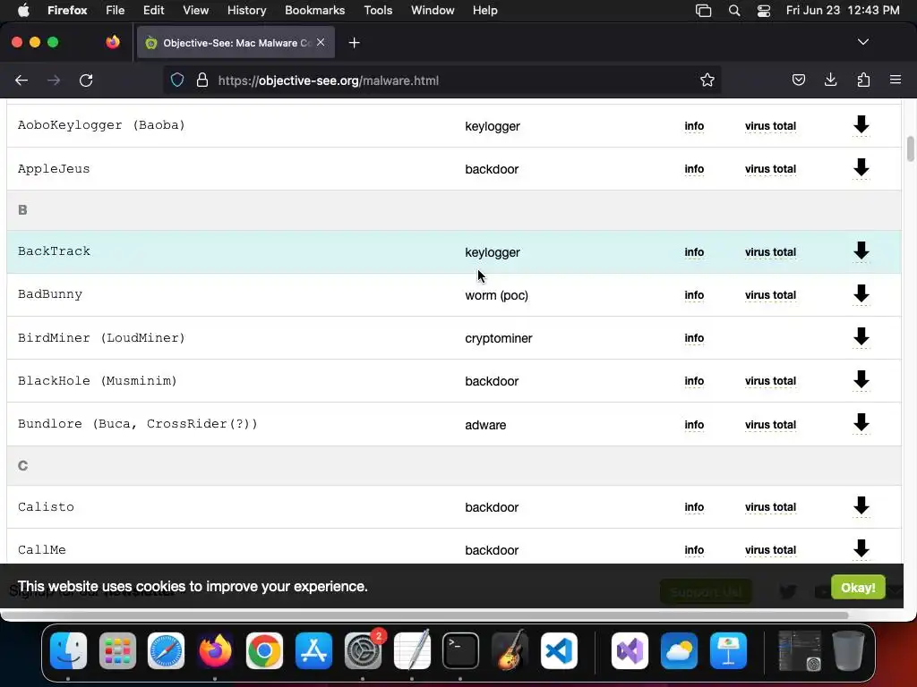
Task: Open virus total link for AoboKeylogger
Action: [x=770, y=126]
